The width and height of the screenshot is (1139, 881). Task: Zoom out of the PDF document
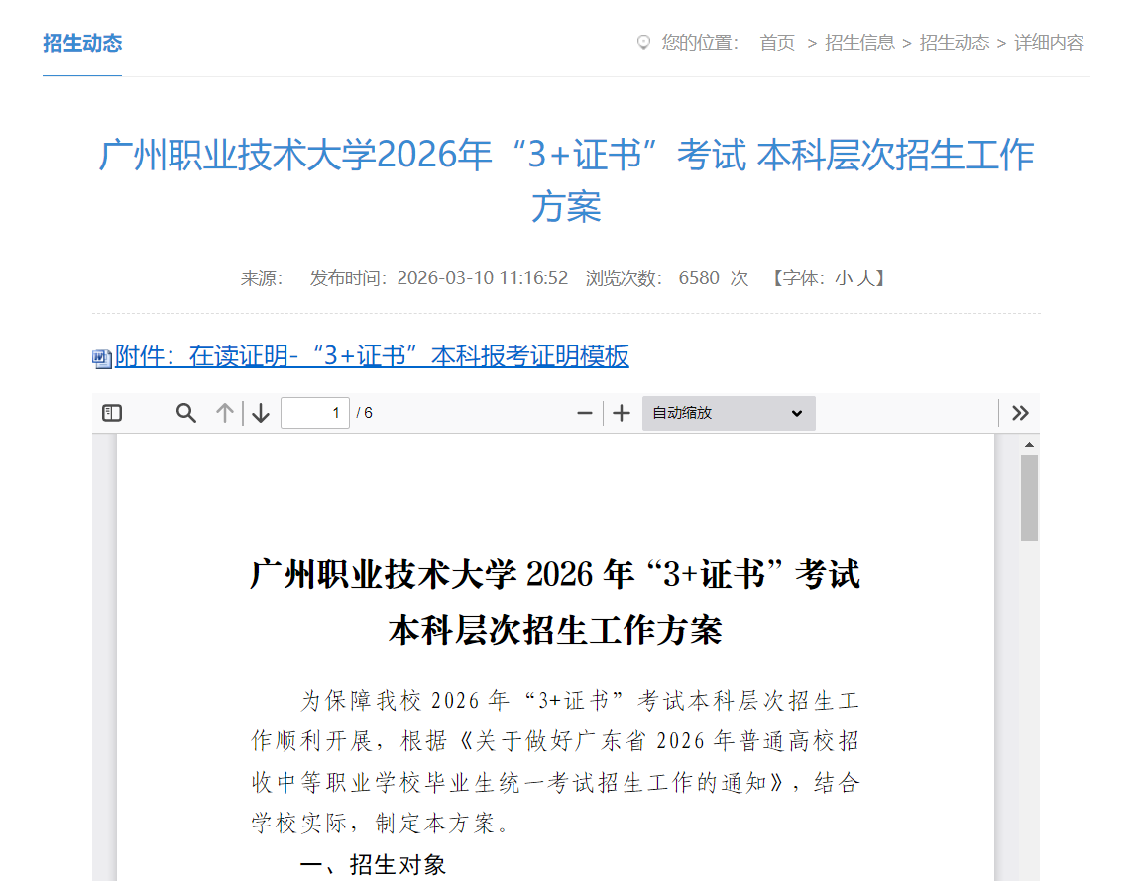tap(585, 413)
